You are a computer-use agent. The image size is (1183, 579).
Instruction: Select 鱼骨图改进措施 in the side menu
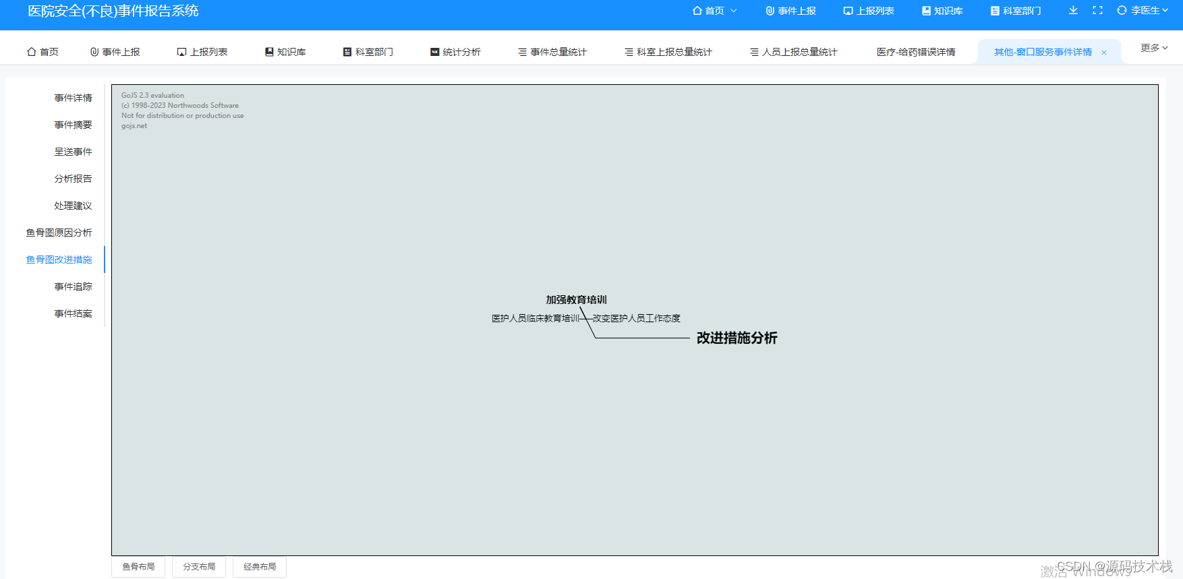click(x=59, y=260)
